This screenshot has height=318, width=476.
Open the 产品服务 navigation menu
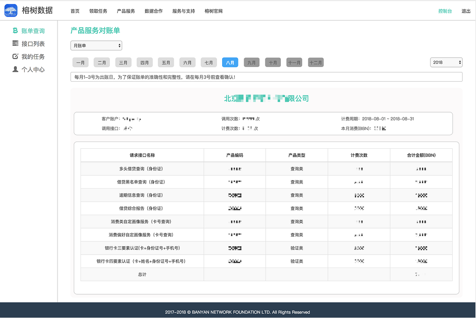(x=126, y=11)
